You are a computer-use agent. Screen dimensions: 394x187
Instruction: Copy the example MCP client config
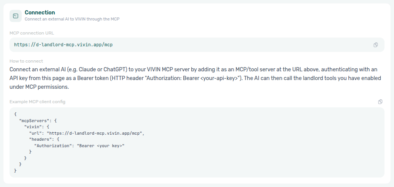click(380, 102)
